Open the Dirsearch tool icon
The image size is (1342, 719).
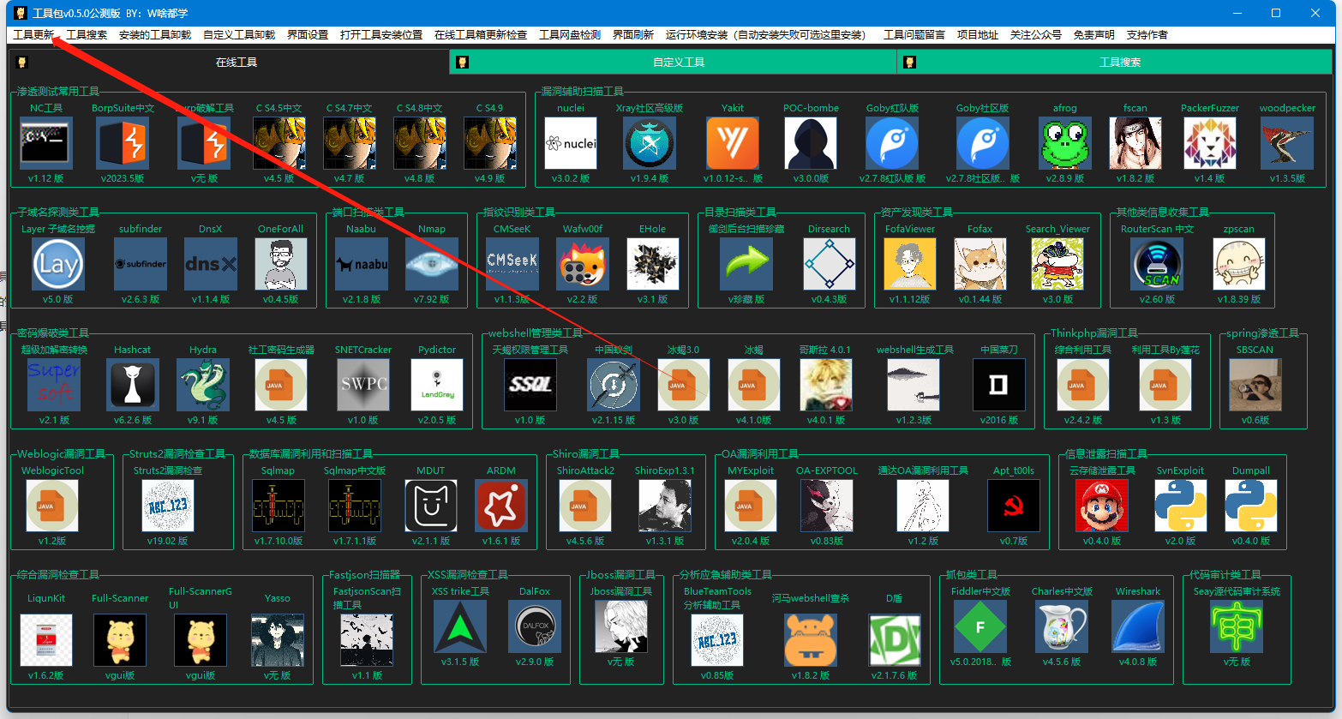pos(830,264)
